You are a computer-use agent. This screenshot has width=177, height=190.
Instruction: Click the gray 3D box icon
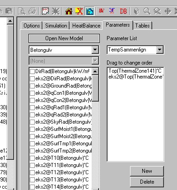[136, 11]
